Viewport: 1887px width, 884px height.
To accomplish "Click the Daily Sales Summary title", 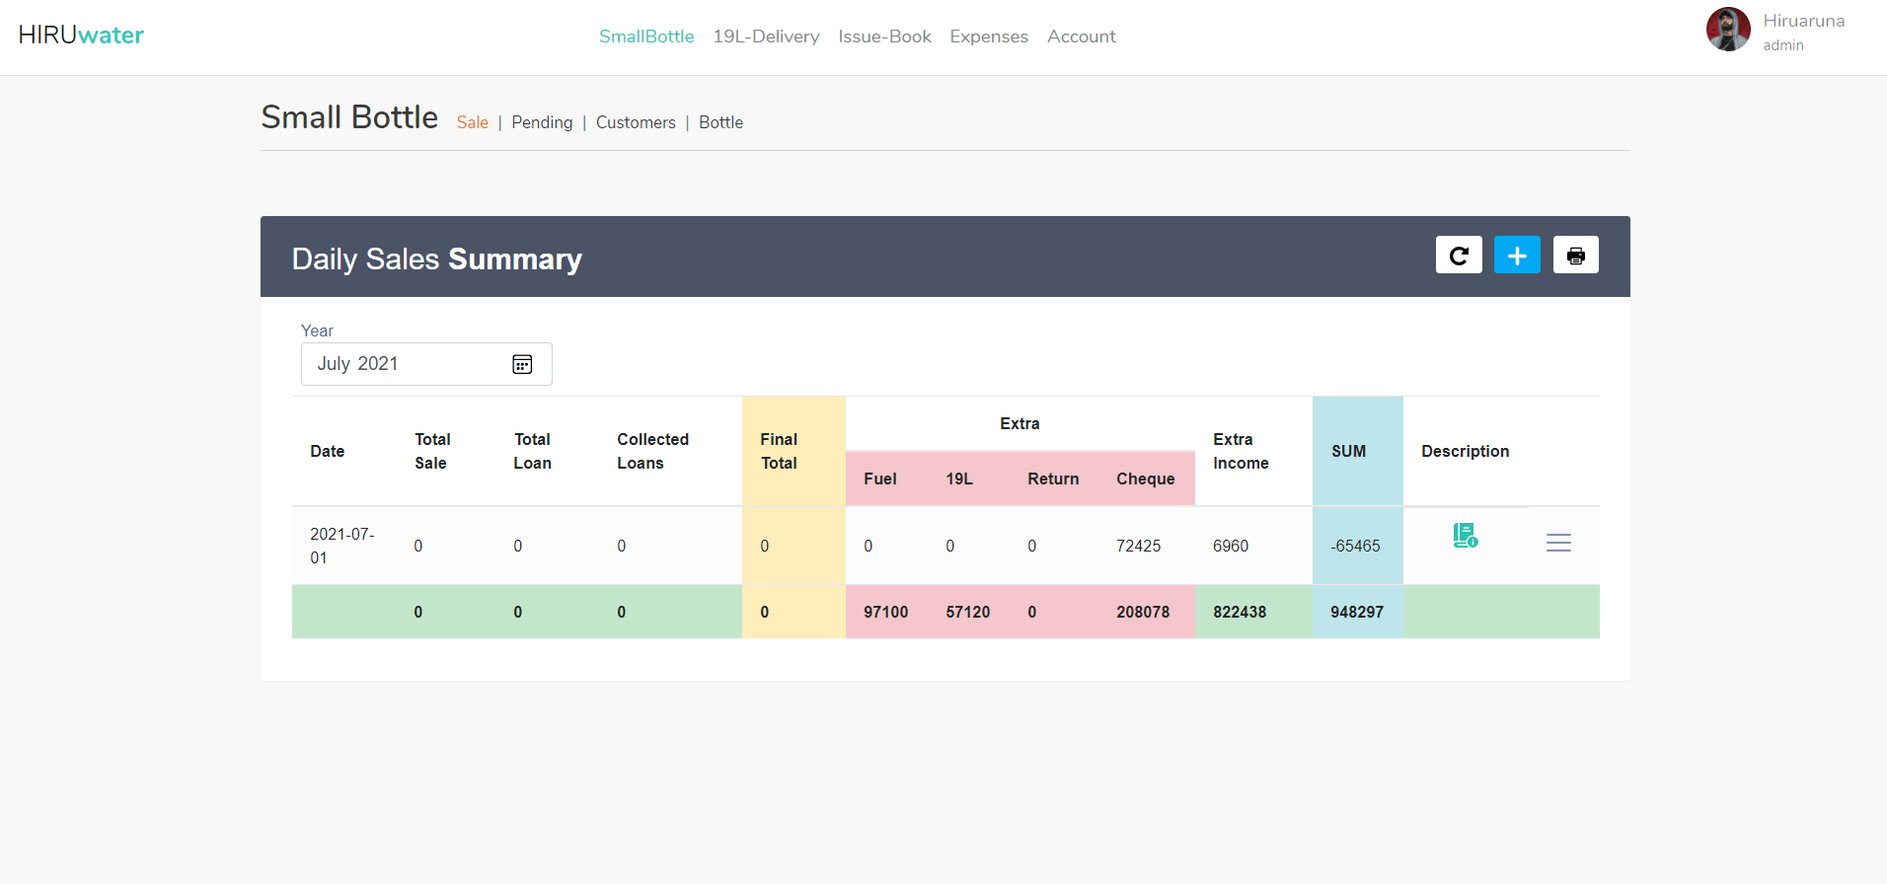I will click(x=436, y=258).
